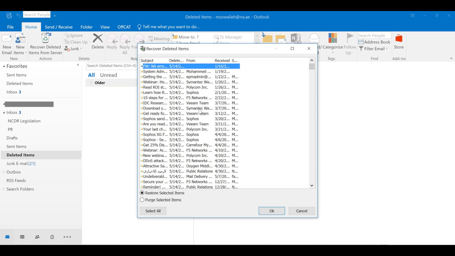Switch to People view icon
This screenshot has width=455, height=256.
tap(37, 237)
